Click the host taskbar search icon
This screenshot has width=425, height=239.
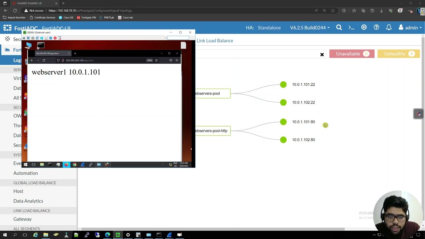coord(15,235)
